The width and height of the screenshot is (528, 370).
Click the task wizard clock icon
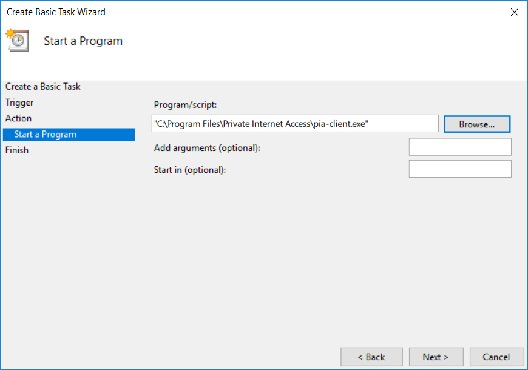[17, 39]
